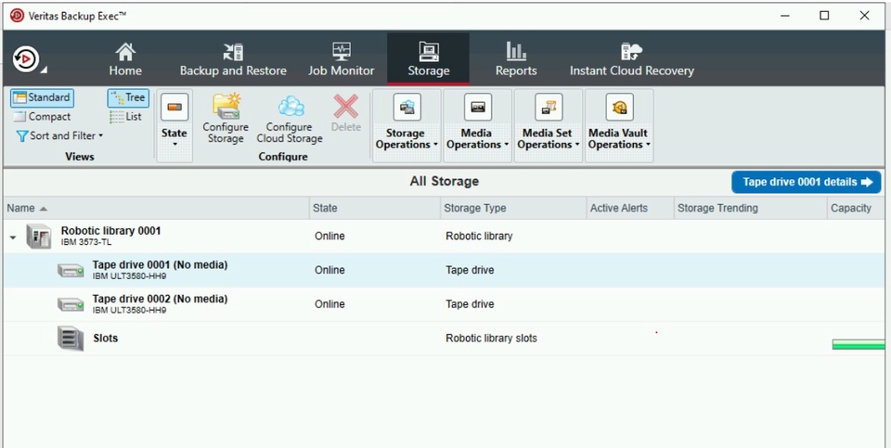
Task: Open the Sort and Filter dropdown
Action: [59, 135]
